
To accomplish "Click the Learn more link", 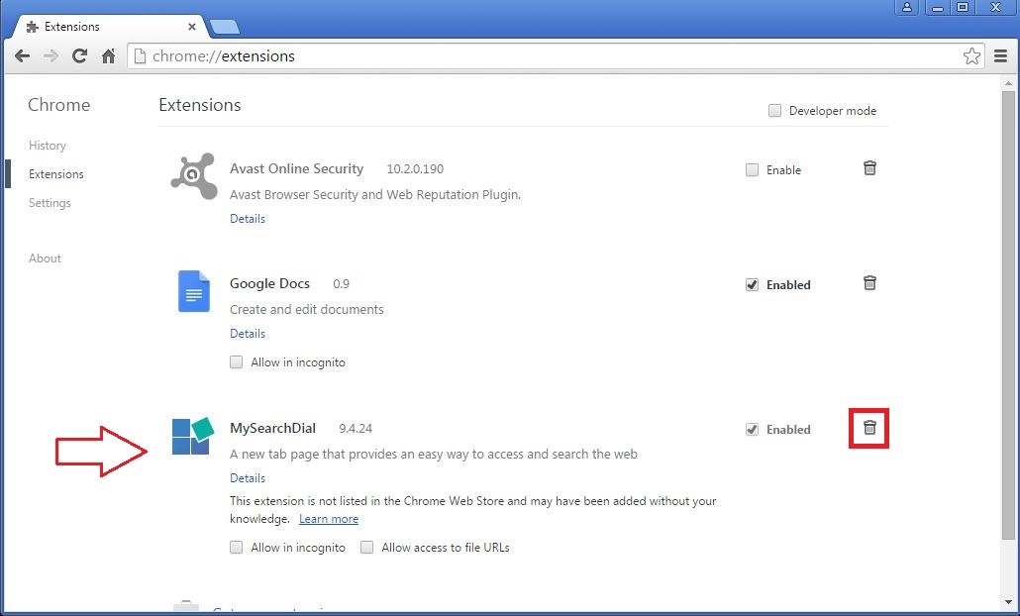I will (329, 518).
